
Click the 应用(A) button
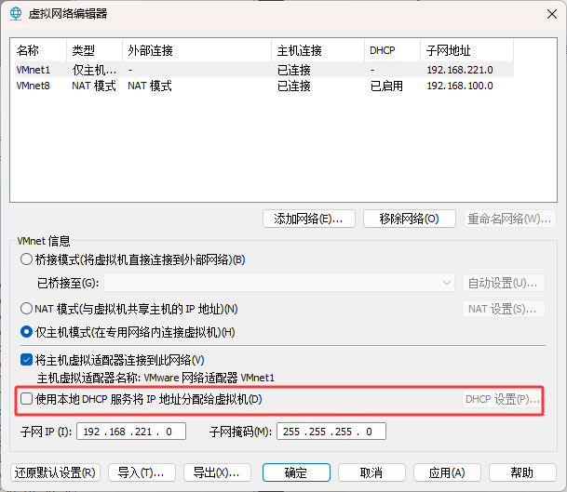(447, 472)
